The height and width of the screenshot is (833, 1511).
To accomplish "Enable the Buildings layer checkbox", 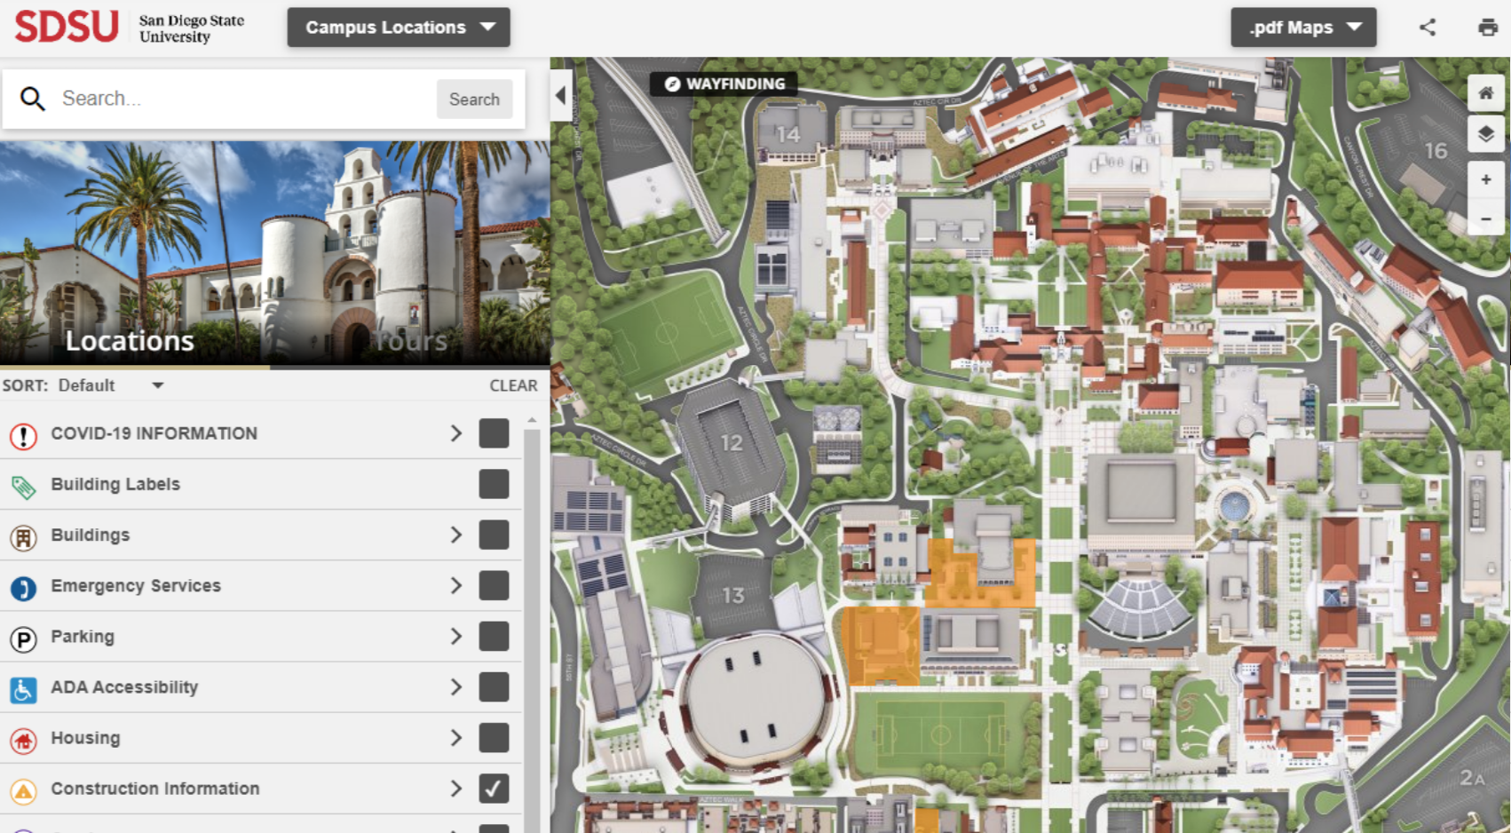I will pos(494,535).
